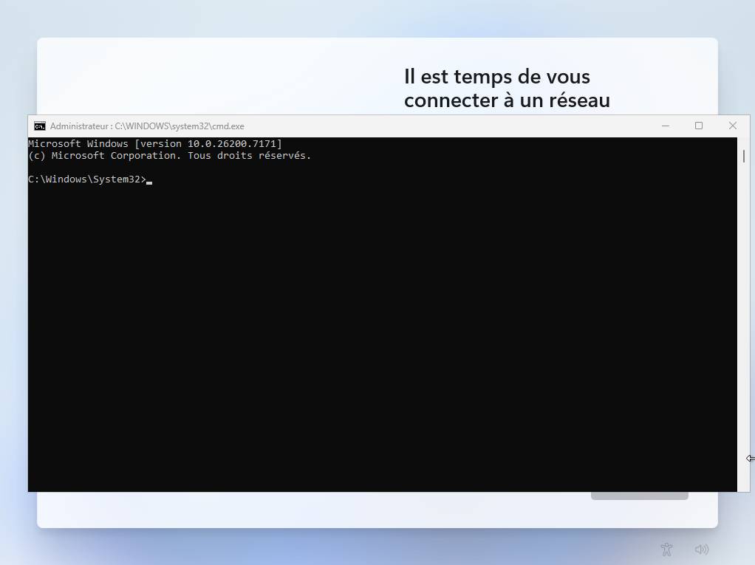
Task: Click the scrollbar track below the thumb
Action: click(x=743, y=332)
